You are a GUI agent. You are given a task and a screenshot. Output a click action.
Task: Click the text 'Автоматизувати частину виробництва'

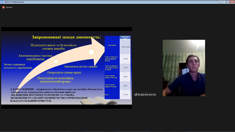coord(36,57)
